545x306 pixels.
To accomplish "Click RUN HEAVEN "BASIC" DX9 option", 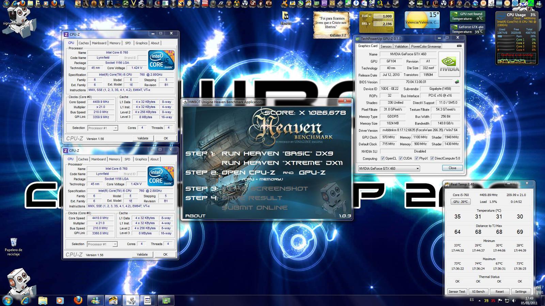I will pyautogui.click(x=277, y=154).
